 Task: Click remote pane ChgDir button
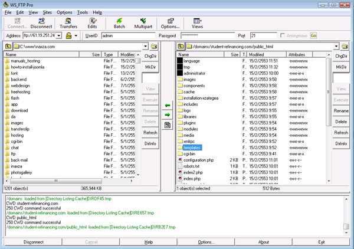coord(341,56)
